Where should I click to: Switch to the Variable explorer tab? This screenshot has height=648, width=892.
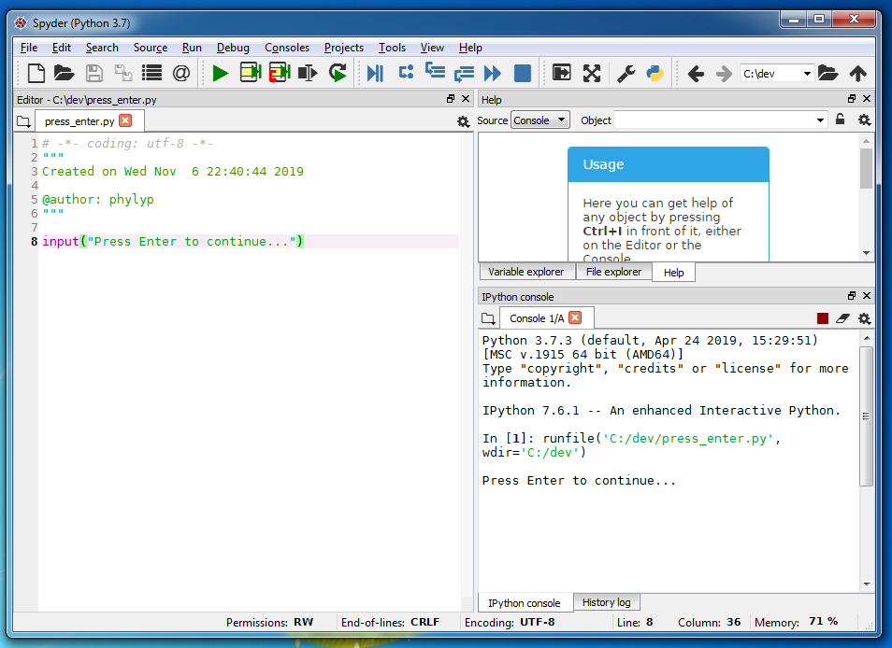coord(526,272)
